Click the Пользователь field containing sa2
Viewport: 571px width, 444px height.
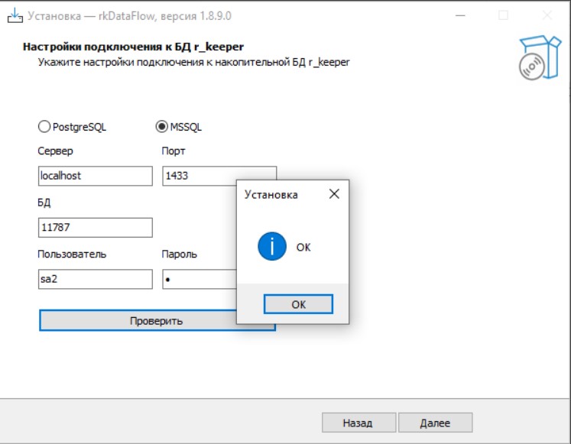(x=95, y=280)
